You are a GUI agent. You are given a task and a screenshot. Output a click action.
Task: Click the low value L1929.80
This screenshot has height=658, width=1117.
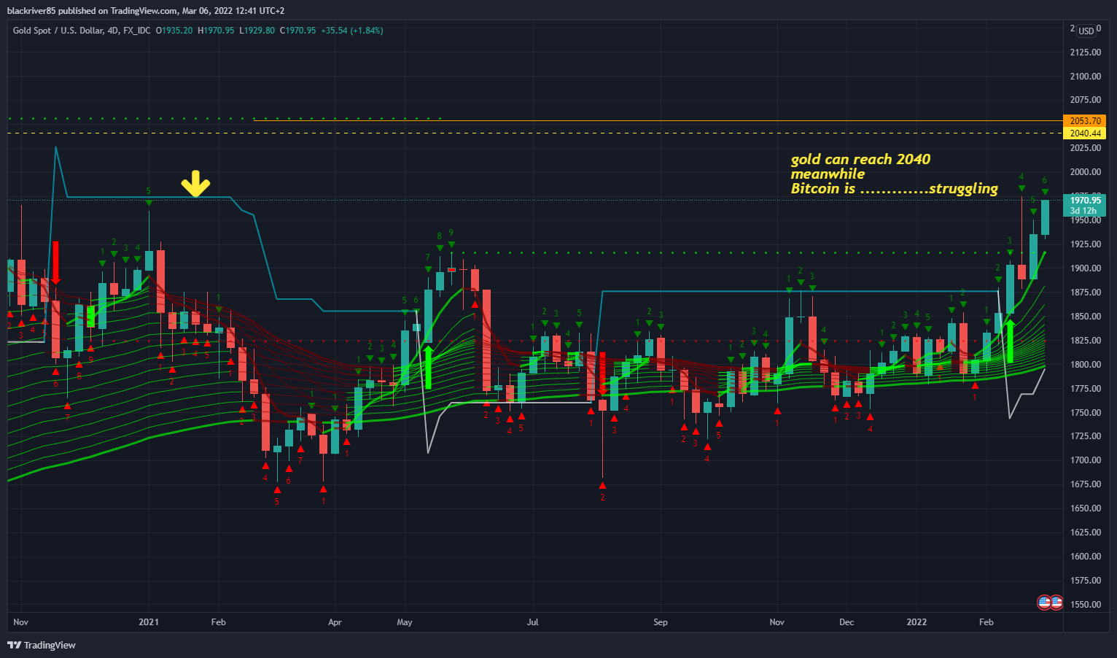click(257, 31)
